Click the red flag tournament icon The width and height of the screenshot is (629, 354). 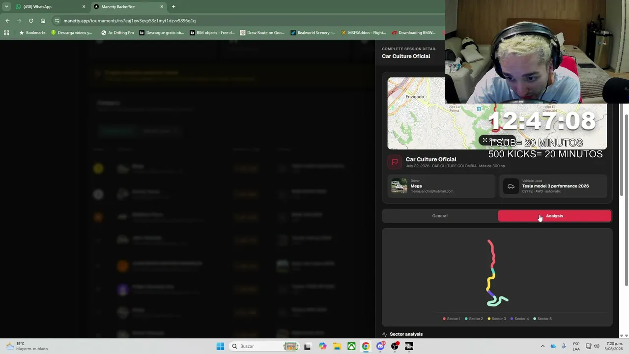click(x=395, y=162)
